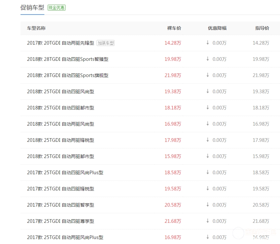Click red 14.28万 bare car price
280x244 pixels.
point(173,43)
